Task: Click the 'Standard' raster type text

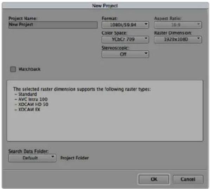Action: (x=27, y=94)
